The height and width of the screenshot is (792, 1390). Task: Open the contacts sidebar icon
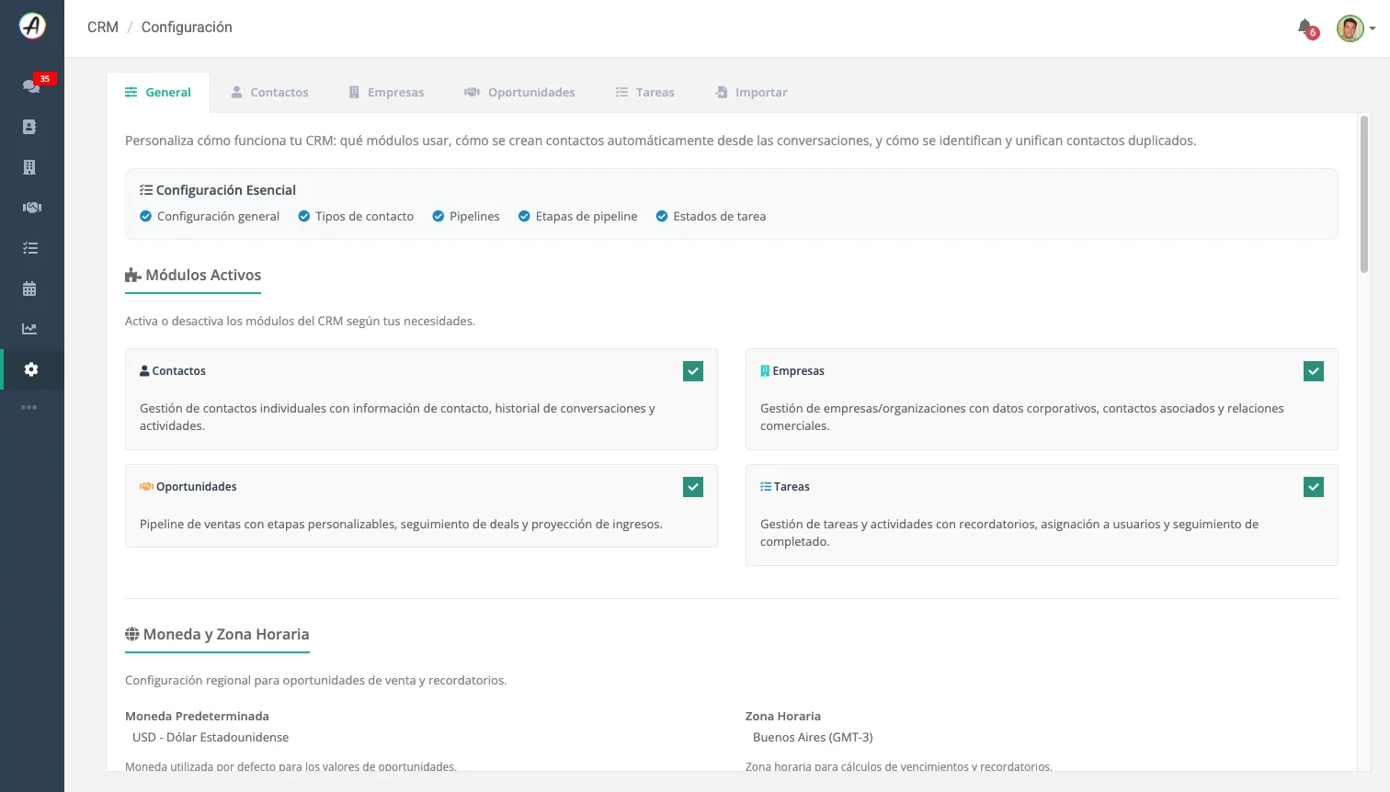29,127
